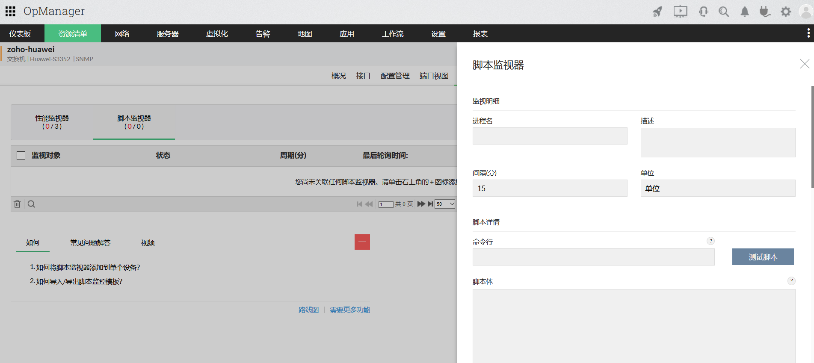The width and height of the screenshot is (814, 363).
Task: Go to last page arrow
Action: [430, 204]
